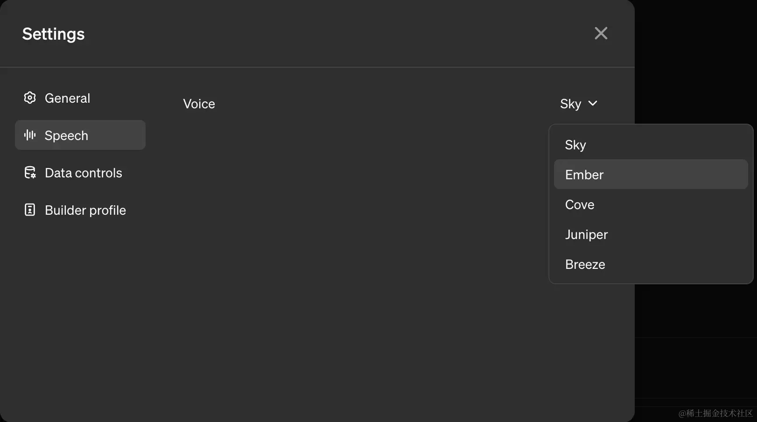Screen dimensions: 757x422
Task: Switch to the Speech section label
Action: [66, 135]
